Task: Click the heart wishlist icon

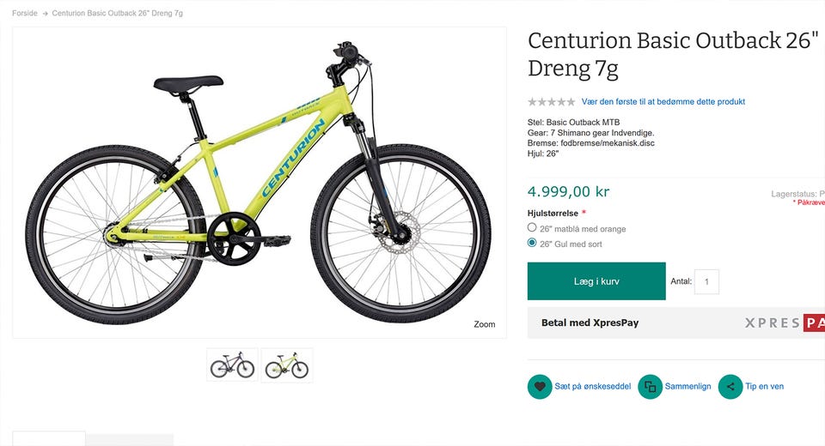Action: (x=540, y=387)
